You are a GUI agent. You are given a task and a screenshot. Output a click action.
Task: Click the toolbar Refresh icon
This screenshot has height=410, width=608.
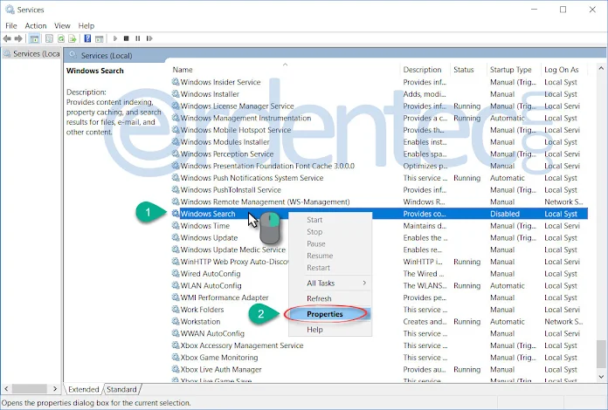coord(61,38)
